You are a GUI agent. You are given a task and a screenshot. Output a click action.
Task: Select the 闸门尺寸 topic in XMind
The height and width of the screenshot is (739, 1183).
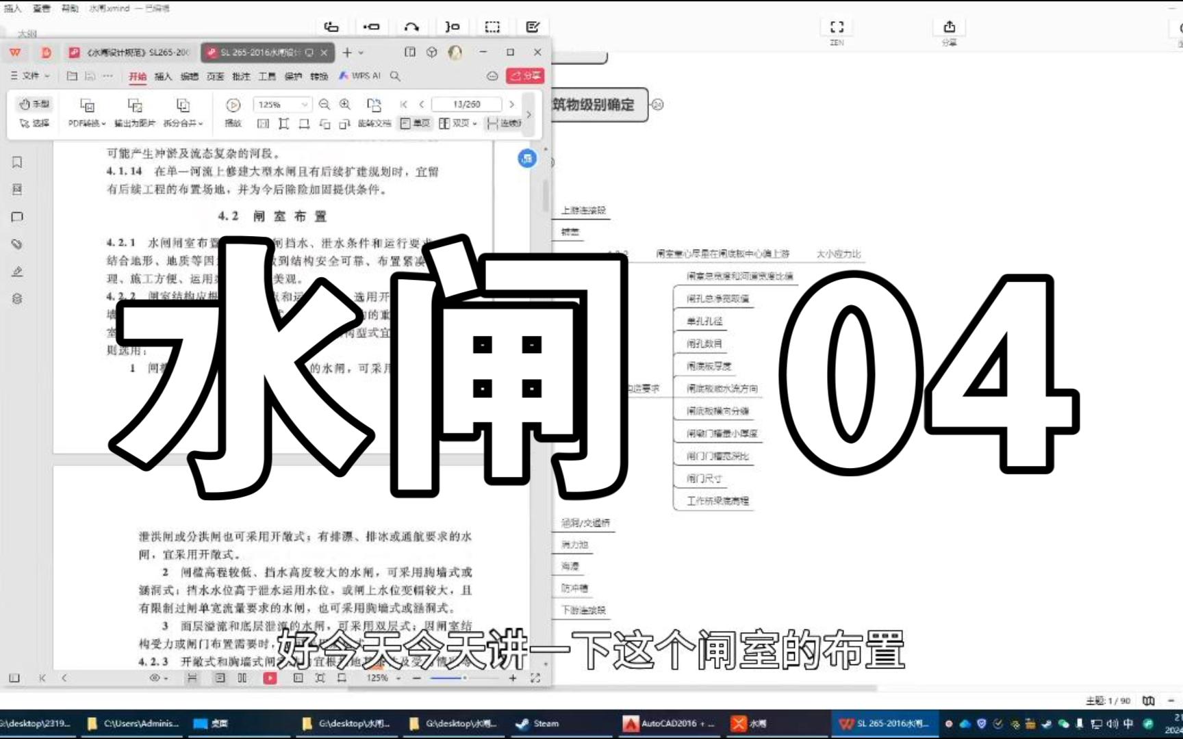pos(704,479)
